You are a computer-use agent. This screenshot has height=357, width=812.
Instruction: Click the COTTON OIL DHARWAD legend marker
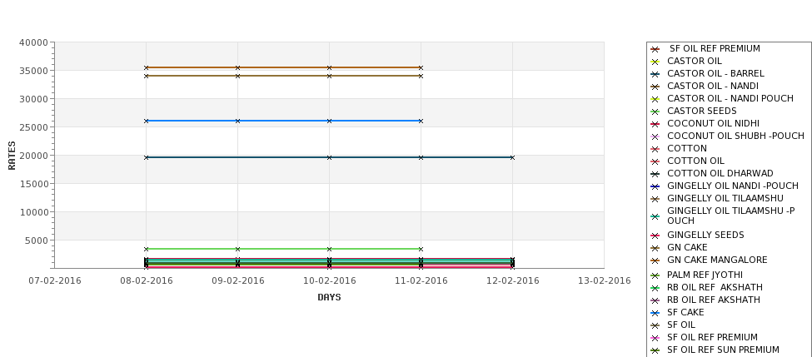[x=655, y=175]
